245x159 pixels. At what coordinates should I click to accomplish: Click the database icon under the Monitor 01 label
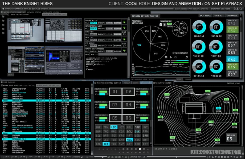tap(161, 25)
